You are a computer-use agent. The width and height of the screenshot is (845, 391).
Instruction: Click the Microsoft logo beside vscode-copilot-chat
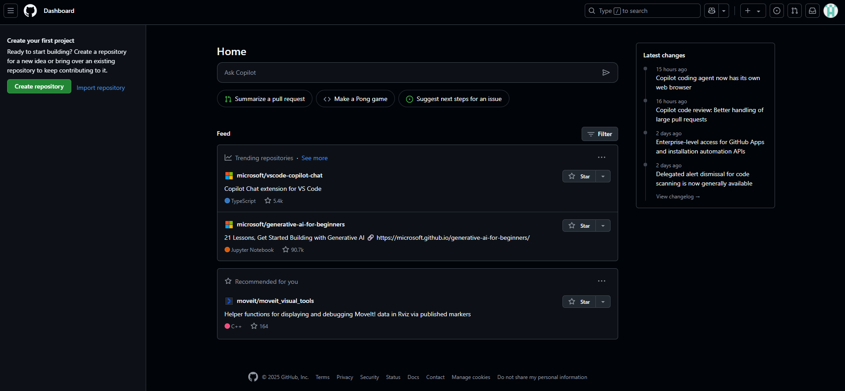tap(229, 176)
